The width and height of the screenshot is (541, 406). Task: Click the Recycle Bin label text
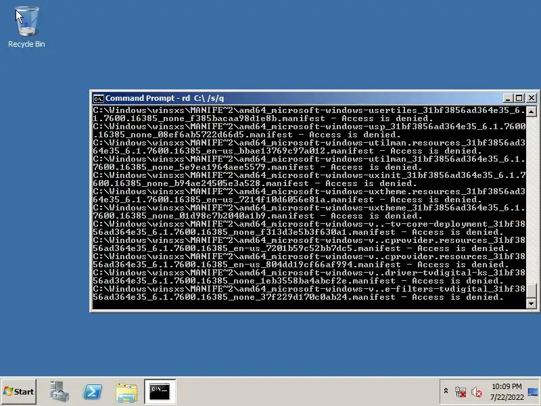[26, 44]
